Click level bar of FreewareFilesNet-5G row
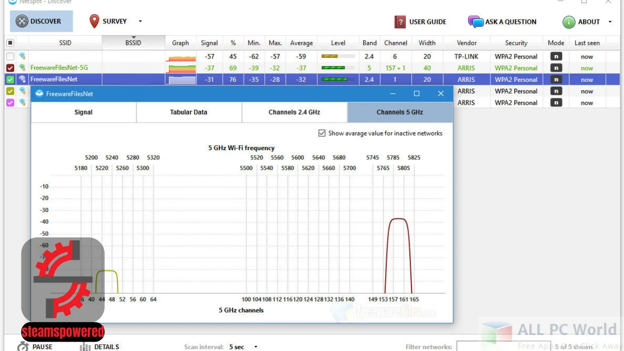Screen dimensions: 624x351 coord(338,68)
